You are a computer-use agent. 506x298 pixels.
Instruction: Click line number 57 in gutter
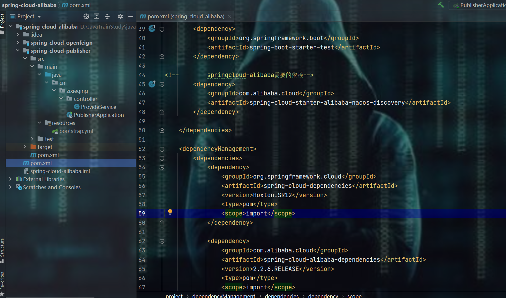[142, 195]
